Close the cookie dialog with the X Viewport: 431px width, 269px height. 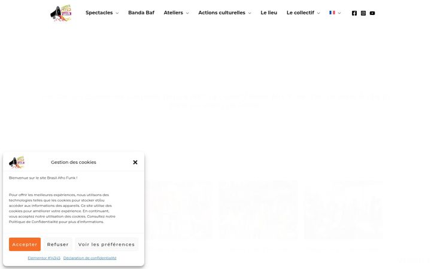click(135, 162)
